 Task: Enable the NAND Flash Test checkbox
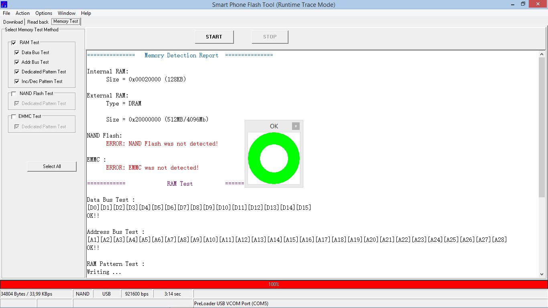click(14, 93)
